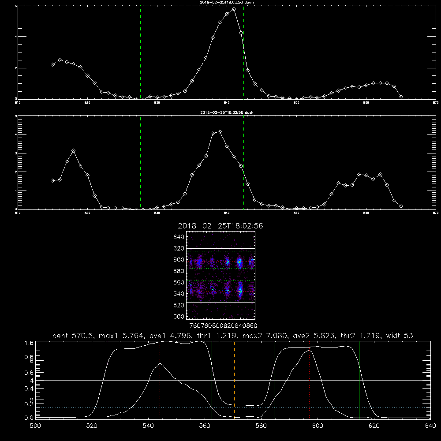Click the red dotted line near 597
This screenshot has width=441, height=441.
pyautogui.click(x=310, y=380)
